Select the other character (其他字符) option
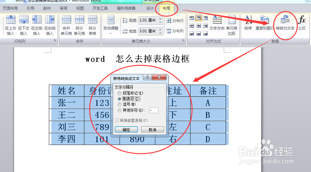The image size is (311, 172). click(x=131, y=110)
